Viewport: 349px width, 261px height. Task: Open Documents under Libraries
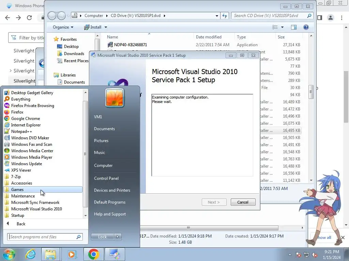point(74,82)
